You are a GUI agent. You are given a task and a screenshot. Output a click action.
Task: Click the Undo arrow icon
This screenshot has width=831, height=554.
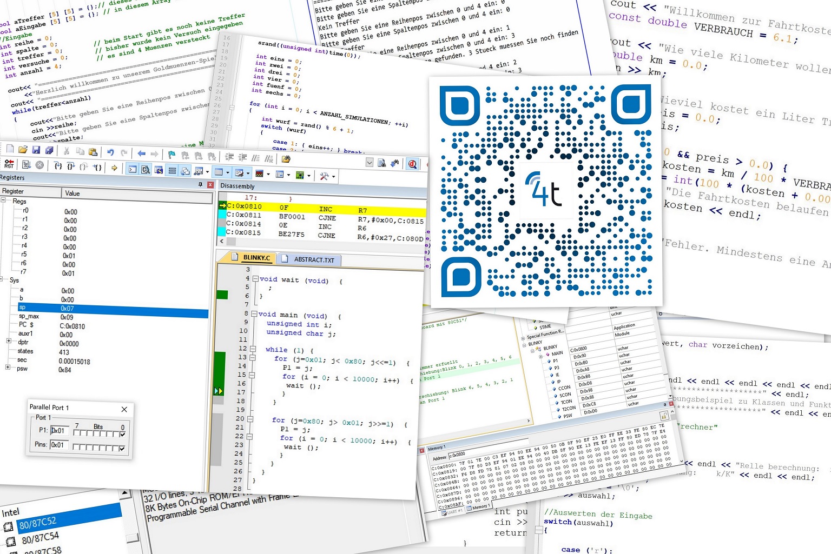tap(110, 152)
